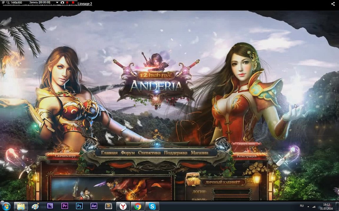Open the Поддержка menu item
The width and height of the screenshot is (339, 211).
click(x=176, y=153)
